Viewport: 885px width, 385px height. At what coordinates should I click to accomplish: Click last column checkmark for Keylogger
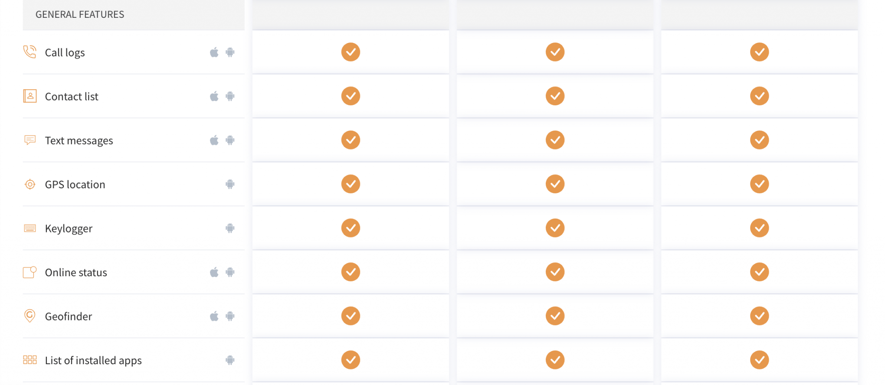[x=759, y=228]
